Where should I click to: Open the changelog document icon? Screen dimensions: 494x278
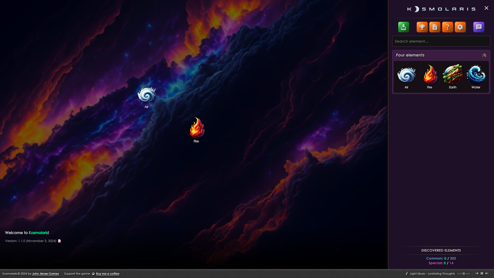click(435, 27)
